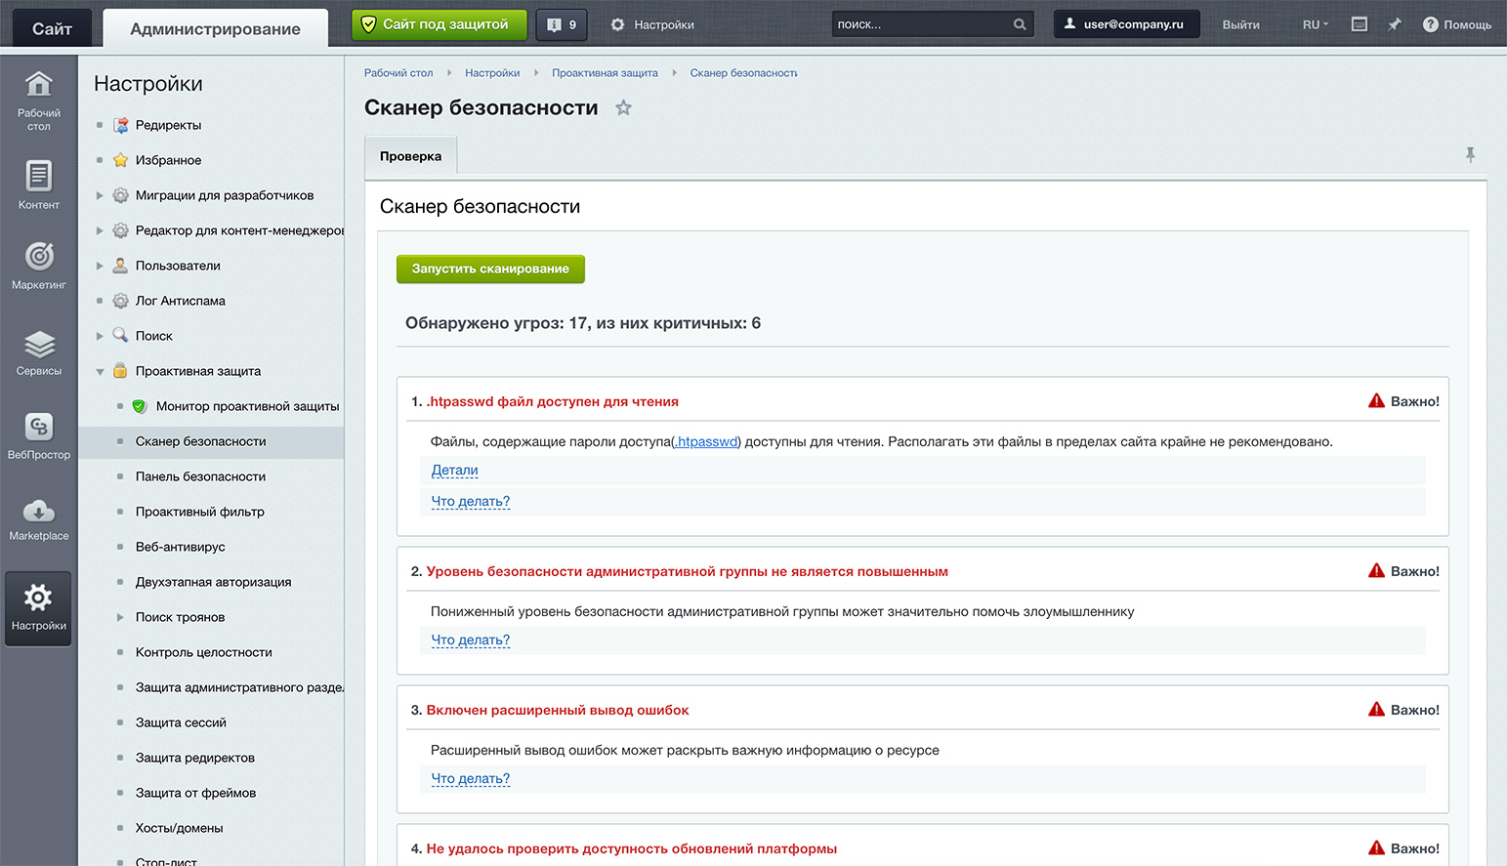Expand Миграции для разработчиков tree node
The image size is (1507, 866).
coord(100,195)
